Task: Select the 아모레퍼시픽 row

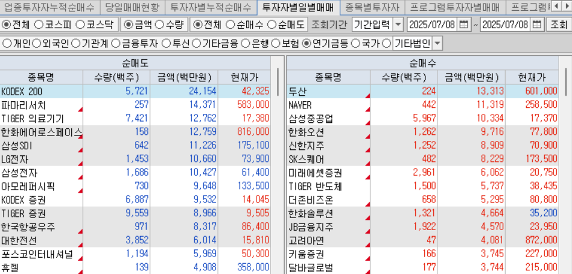Action: [x=135, y=187]
